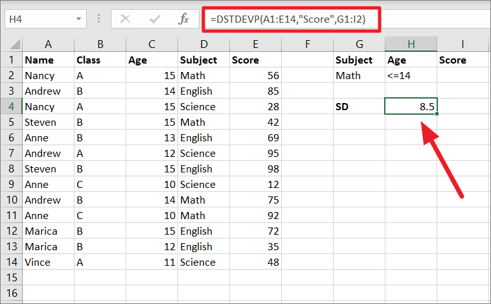Select column D header
Image resolution: width=491 pixels, height=304 pixels.
pyautogui.click(x=204, y=44)
